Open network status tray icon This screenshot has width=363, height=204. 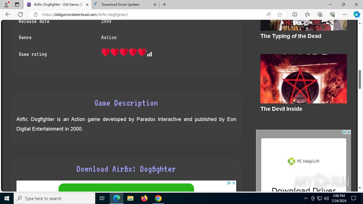tap(320, 198)
